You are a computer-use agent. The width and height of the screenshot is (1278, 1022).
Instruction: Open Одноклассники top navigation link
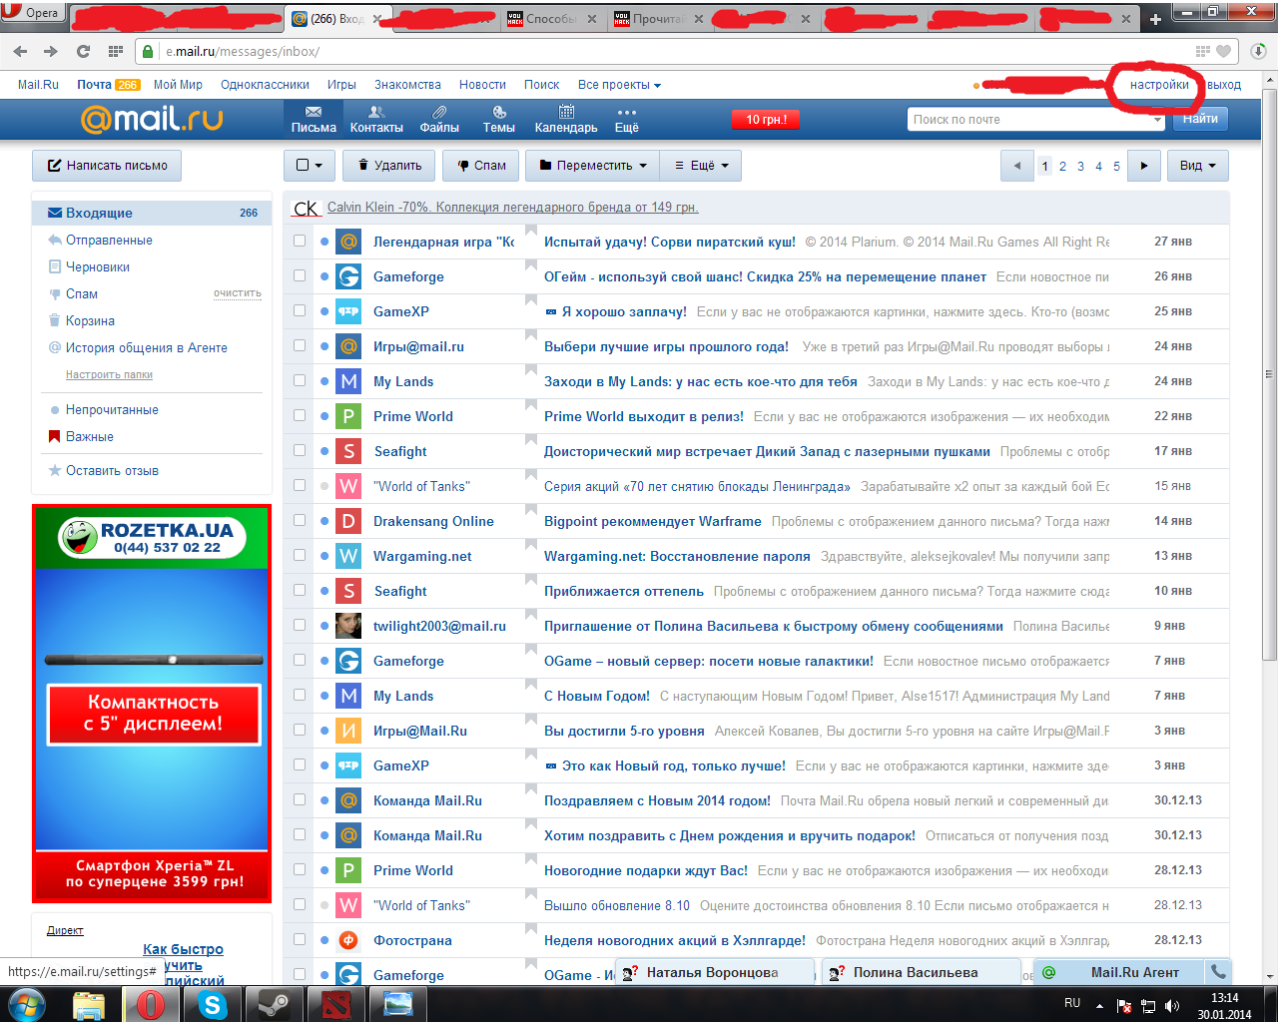pyautogui.click(x=265, y=85)
